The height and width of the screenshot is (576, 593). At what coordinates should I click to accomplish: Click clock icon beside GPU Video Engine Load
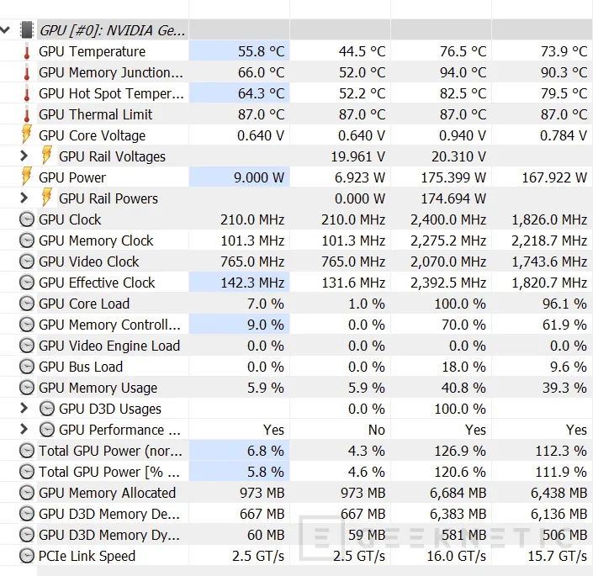tap(27, 346)
